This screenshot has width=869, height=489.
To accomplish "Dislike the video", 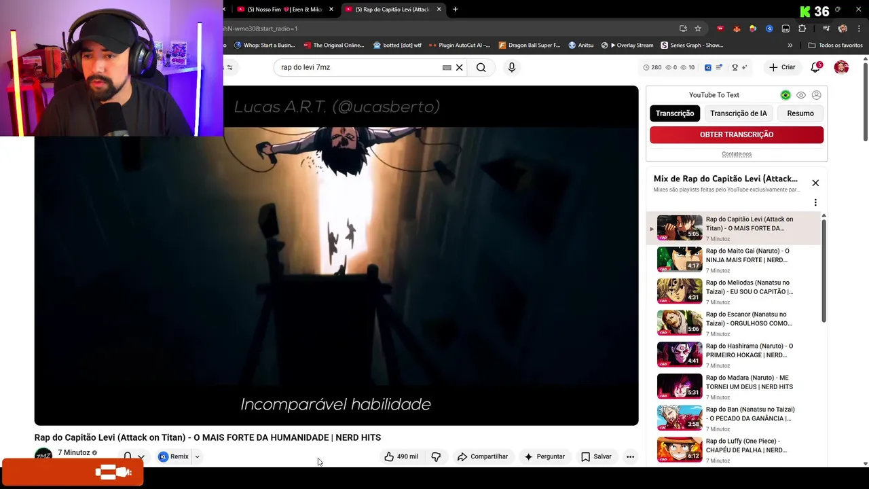I will pos(436,456).
